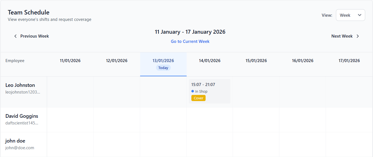
Task: Select the 13/01/2026 column header
Action: point(163,61)
